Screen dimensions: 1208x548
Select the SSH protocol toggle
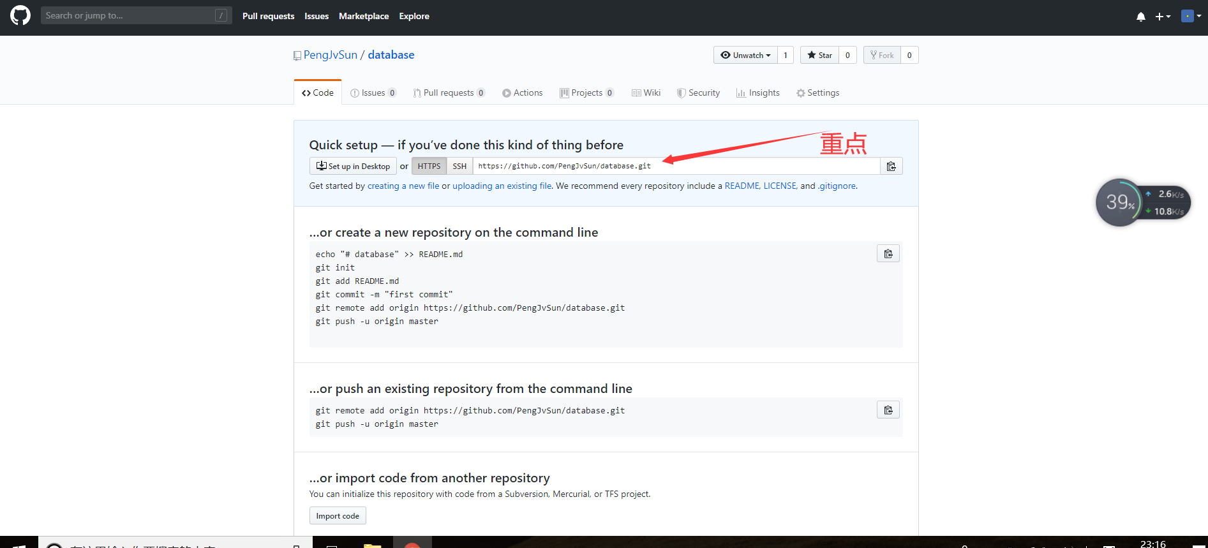point(459,166)
